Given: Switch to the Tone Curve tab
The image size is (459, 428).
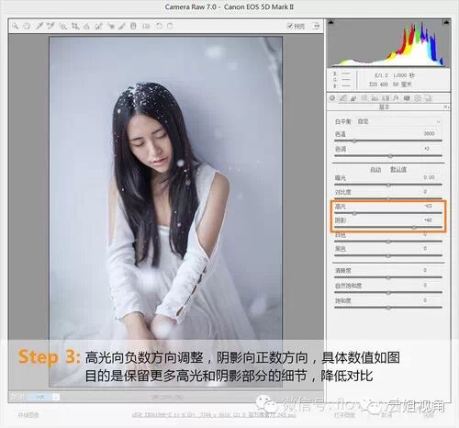Looking at the screenshot, I should click(x=343, y=98).
